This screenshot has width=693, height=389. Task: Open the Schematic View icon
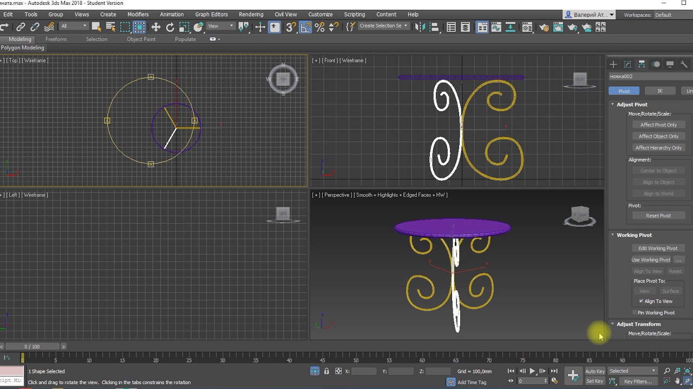pos(511,27)
